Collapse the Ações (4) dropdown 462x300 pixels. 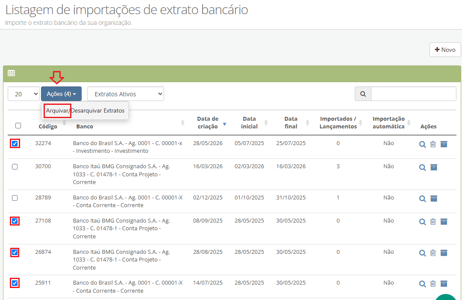pyautogui.click(x=61, y=94)
